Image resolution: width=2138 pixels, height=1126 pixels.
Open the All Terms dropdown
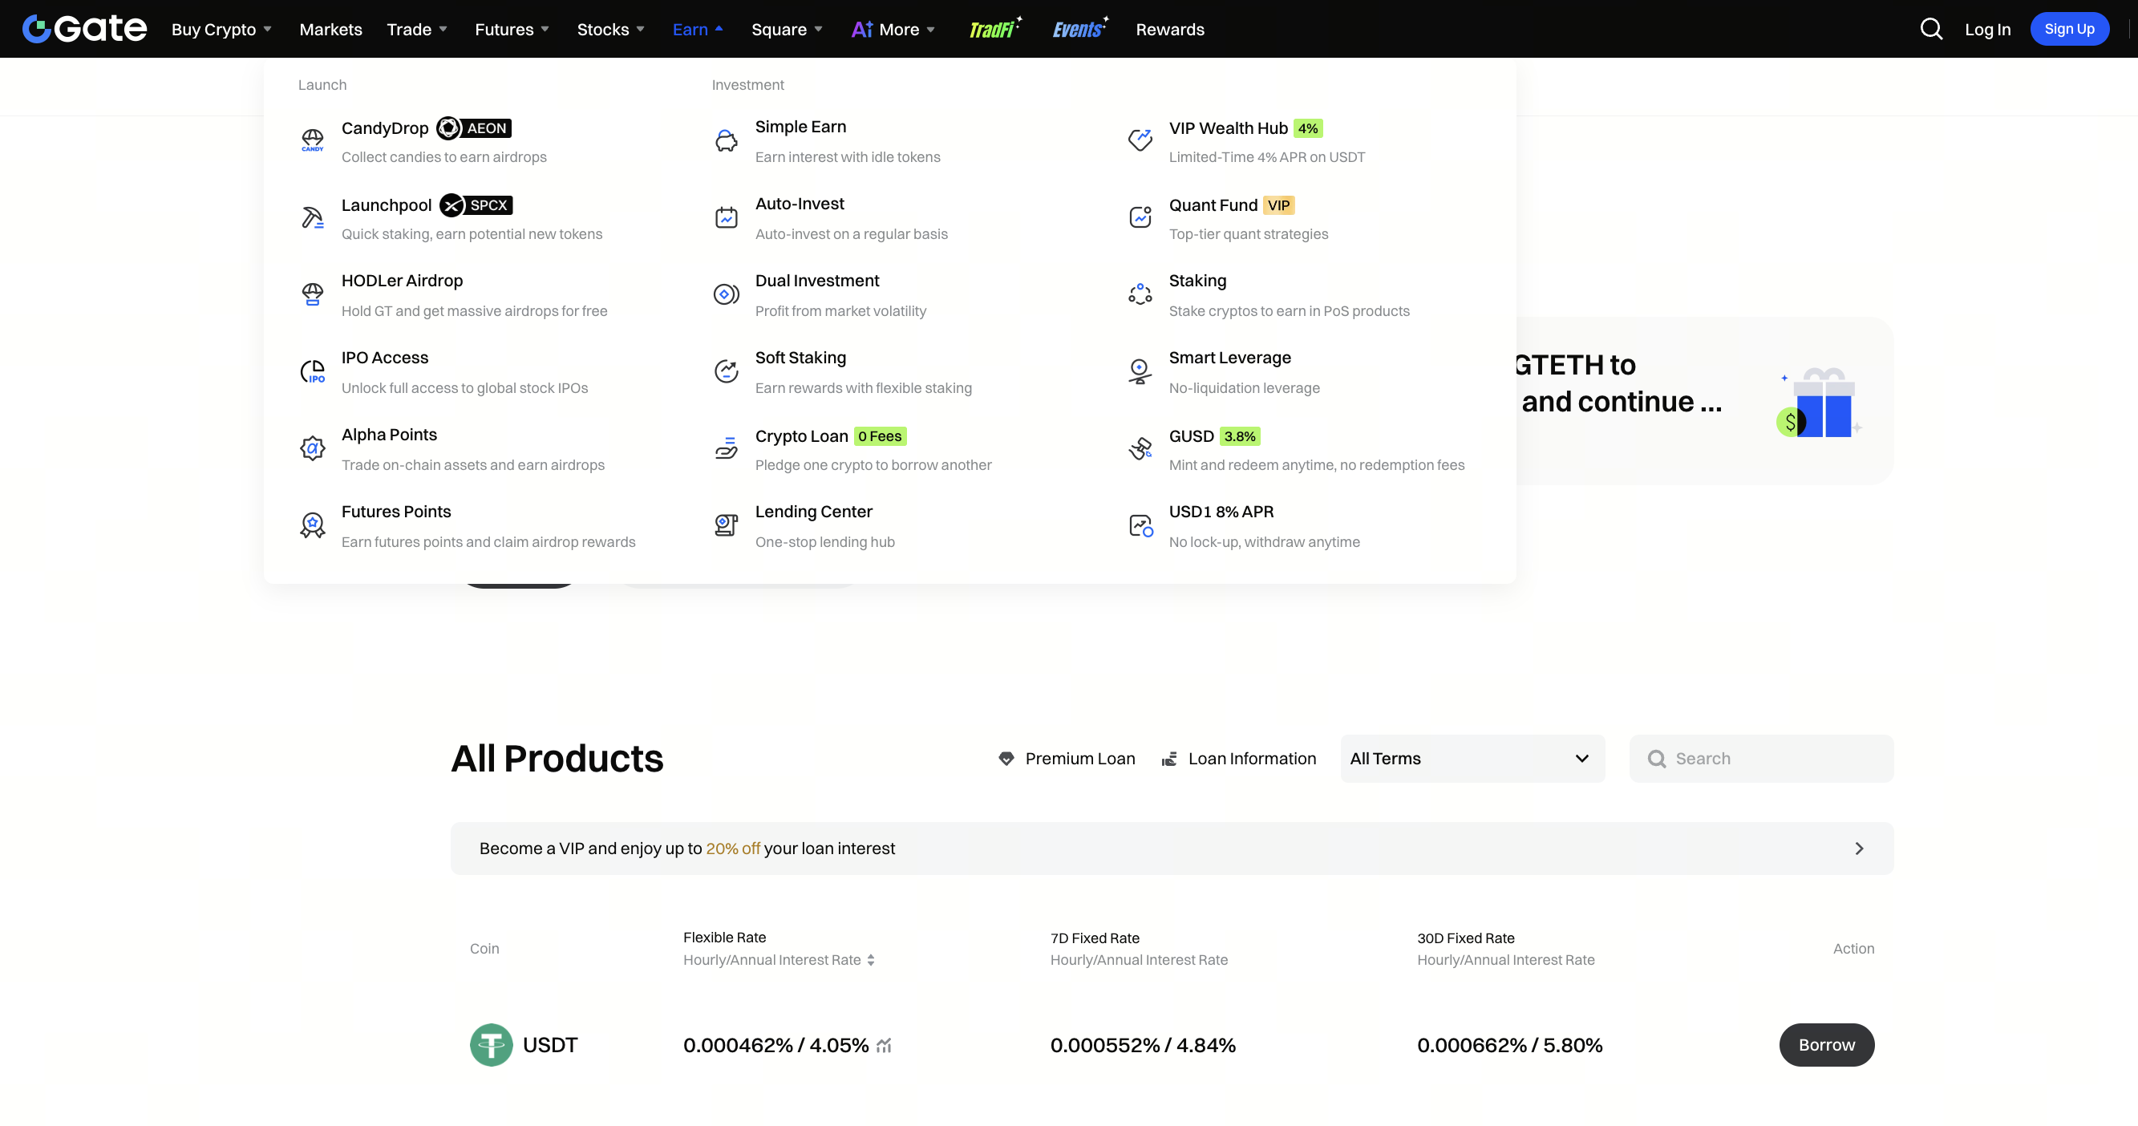coord(1472,759)
